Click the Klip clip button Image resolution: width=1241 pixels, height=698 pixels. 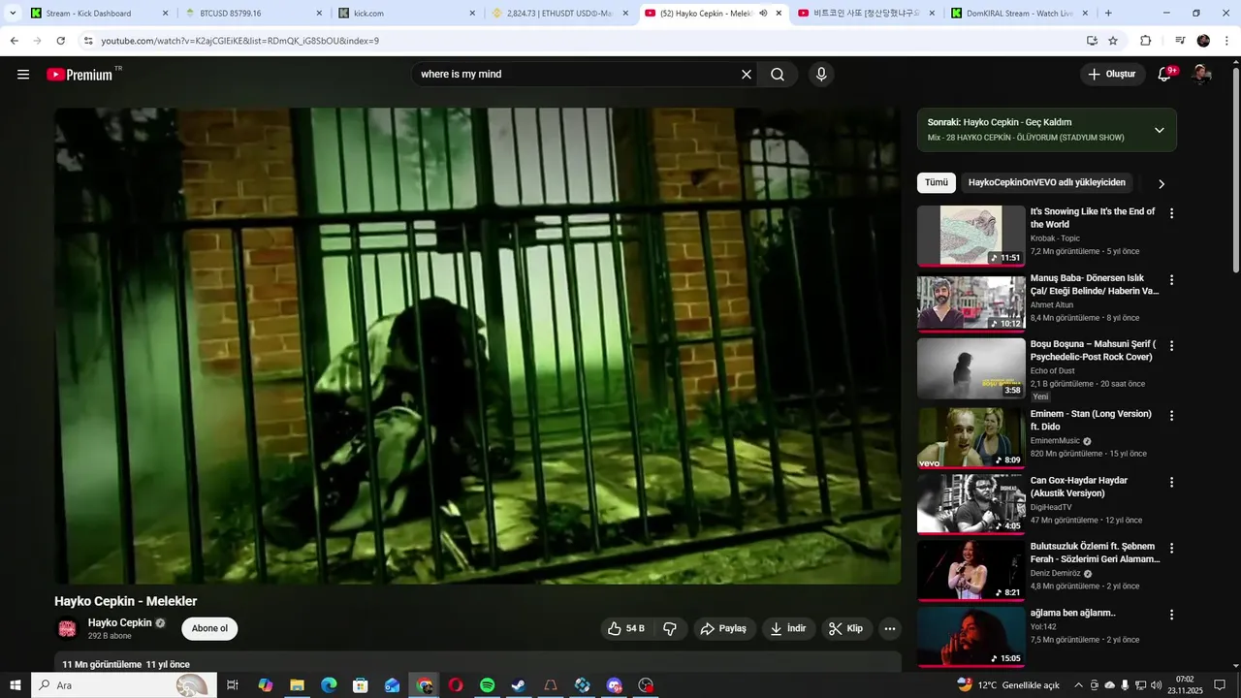846,628
